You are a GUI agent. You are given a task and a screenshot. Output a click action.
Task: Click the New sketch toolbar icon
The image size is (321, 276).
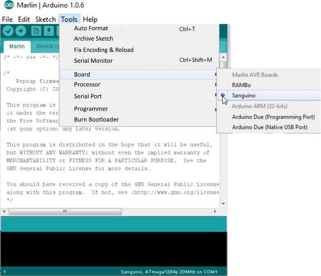36,31
